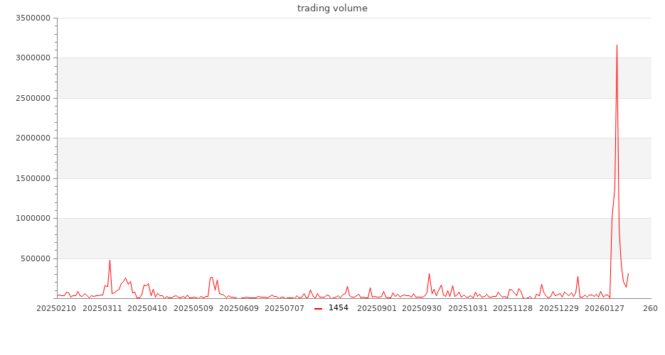Click the "trading volume" chart title
This screenshot has height=355, width=665.
pos(332,9)
